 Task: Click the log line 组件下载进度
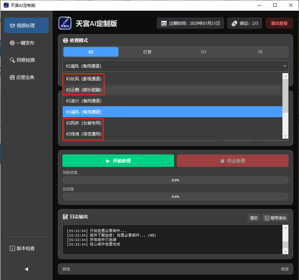pos(111,235)
